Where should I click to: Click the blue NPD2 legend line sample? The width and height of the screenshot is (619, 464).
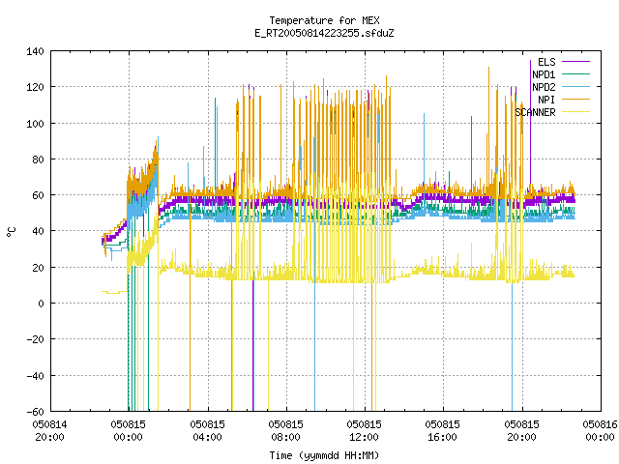pos(575,86)
